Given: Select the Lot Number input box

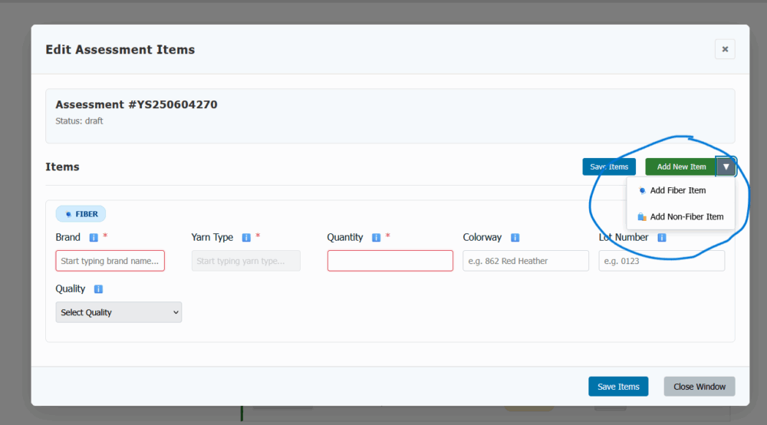Looking at the screenshot, I should coord(661,261).
